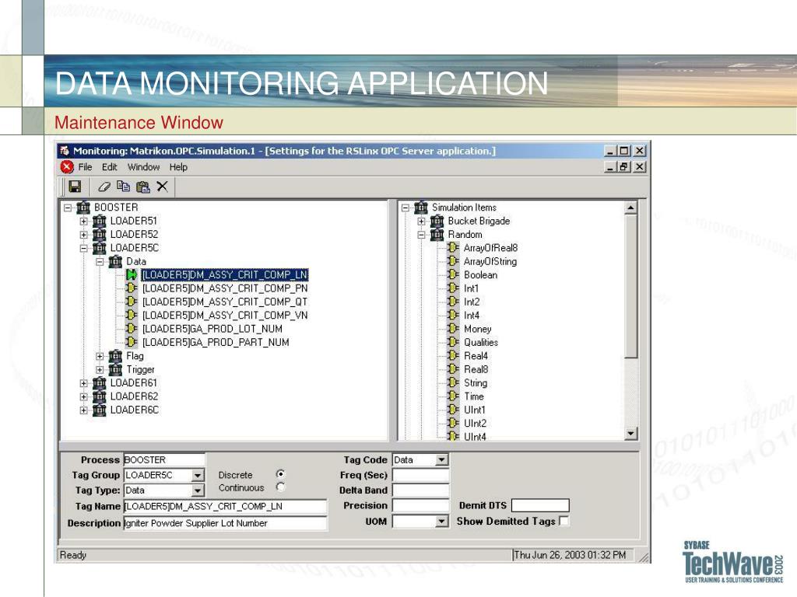Click the Demit DTS input field

tap(540, 505)
